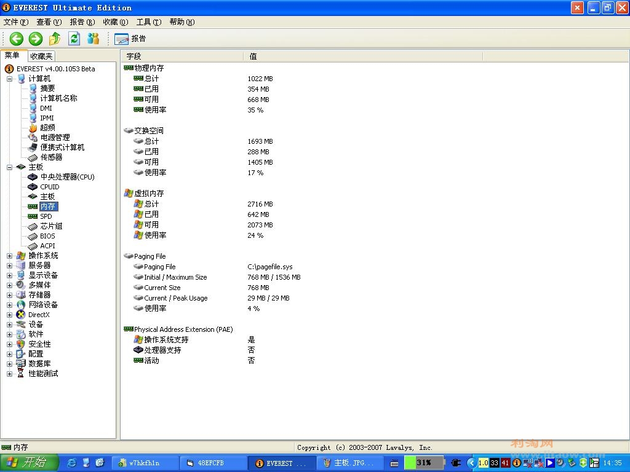Expand the 显示设备 tree node
Image resolution: width=630 pixels, height=472 pixels.
(x=10, y=275)
